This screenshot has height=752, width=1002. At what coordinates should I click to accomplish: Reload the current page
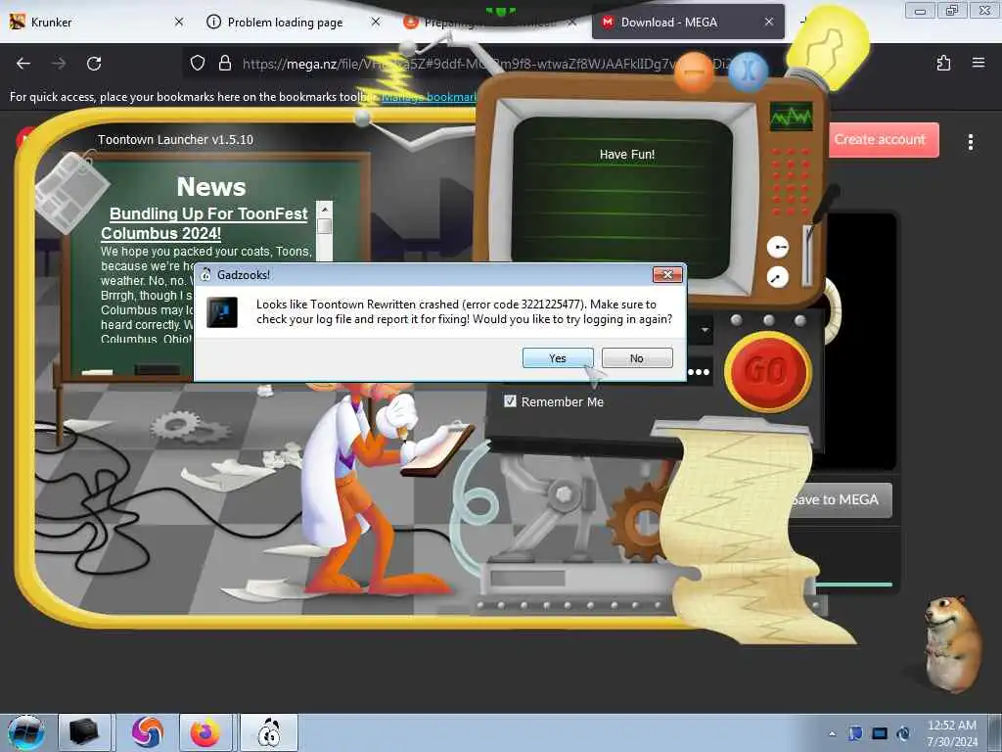coord(94,64)
